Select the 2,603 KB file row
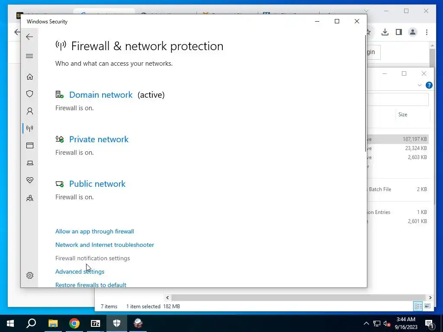443x332 pixels. (398, 157)
